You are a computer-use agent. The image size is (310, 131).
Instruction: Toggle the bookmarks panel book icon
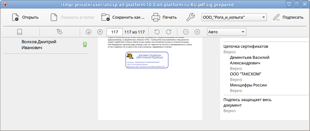click(x=20, y=32)
